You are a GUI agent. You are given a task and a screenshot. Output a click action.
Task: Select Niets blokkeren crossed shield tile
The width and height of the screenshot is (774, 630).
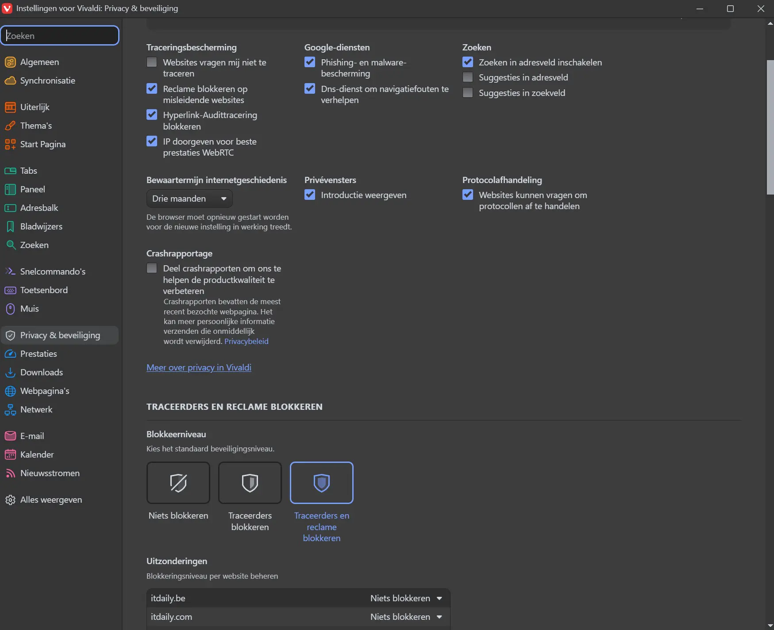click(178, 483)
